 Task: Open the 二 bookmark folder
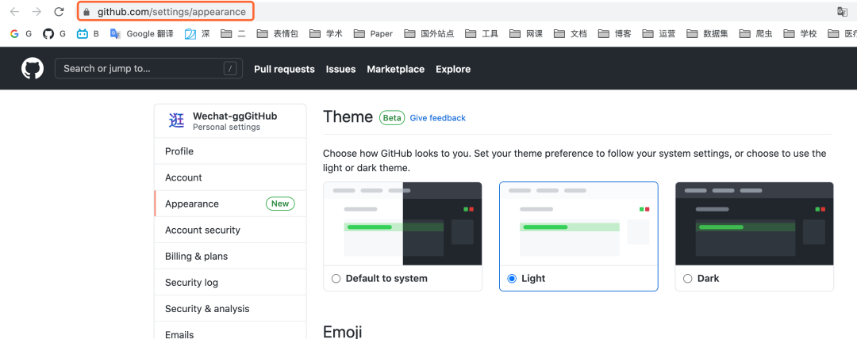click(233, 34)
